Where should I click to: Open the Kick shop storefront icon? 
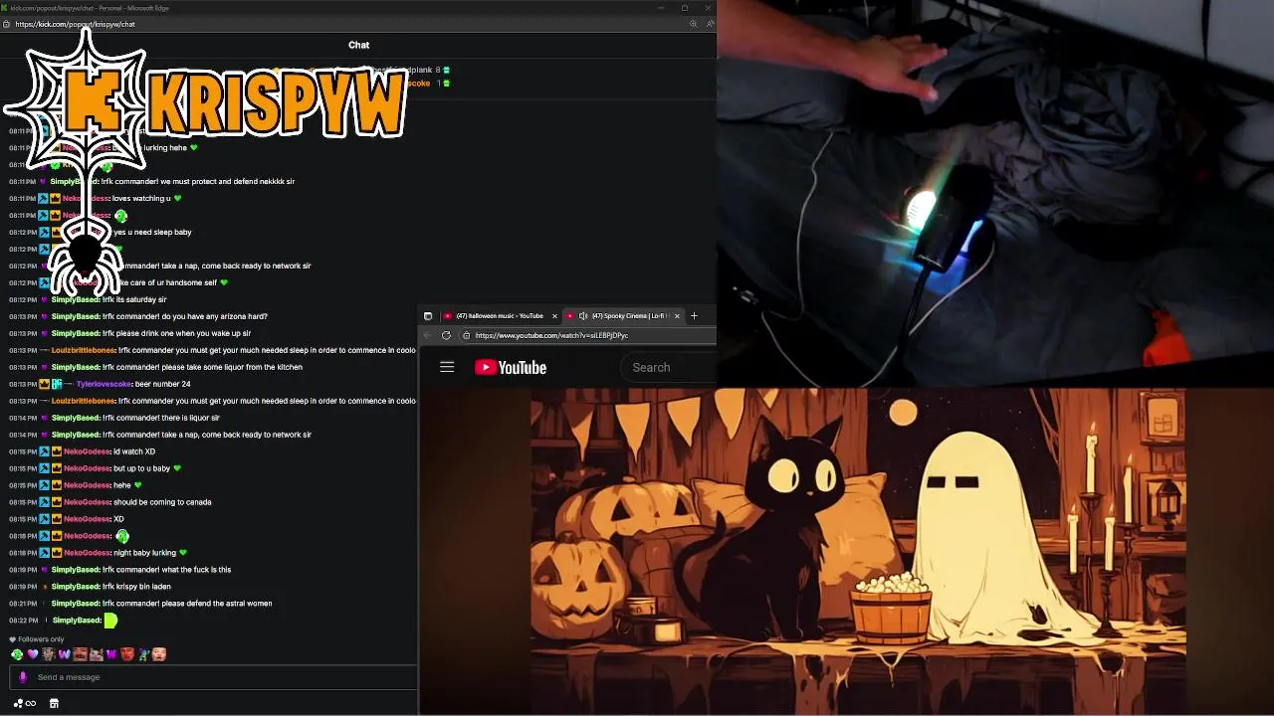pyautogui.click(x=54, y=703)
